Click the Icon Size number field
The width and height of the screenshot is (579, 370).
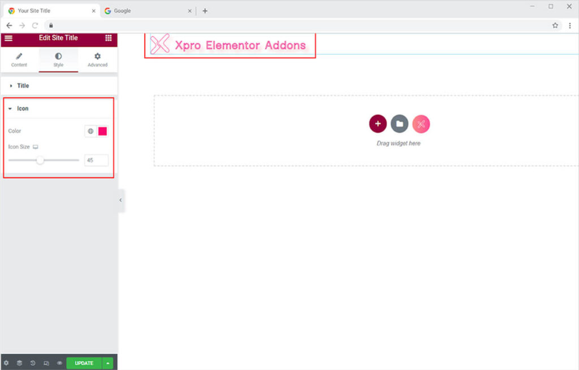[x=96, y=160]
